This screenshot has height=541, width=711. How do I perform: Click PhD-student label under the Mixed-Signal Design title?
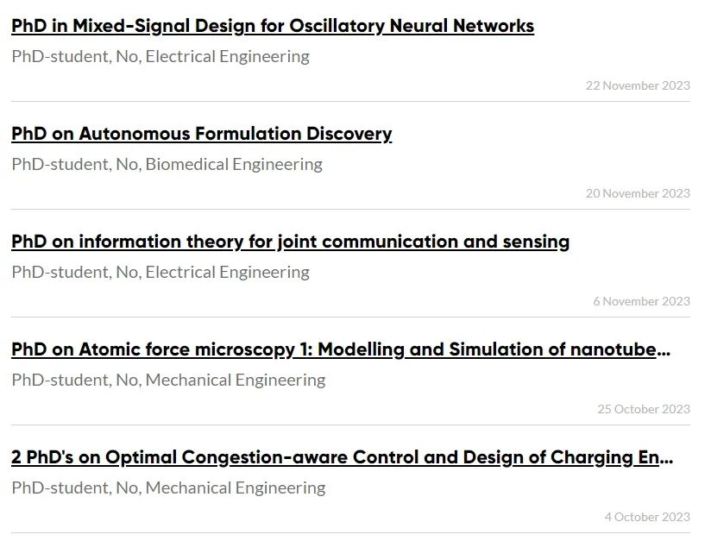click(x=61, y=57)
